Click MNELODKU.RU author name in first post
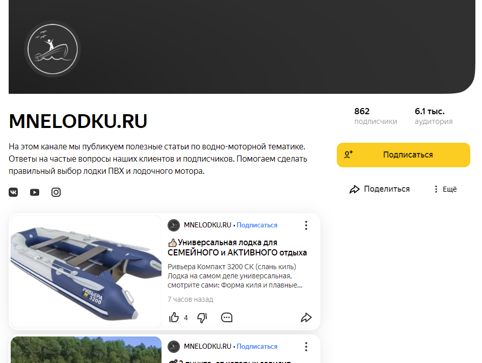 (x=207, y=225)
